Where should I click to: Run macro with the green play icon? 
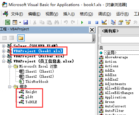tap(82, 22)
